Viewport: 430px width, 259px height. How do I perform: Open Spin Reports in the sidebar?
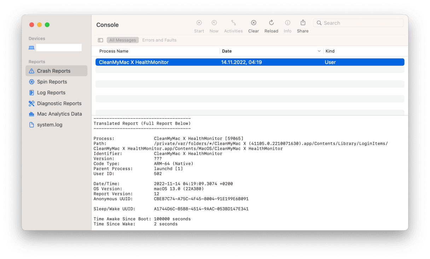click(x=52, y=82)
